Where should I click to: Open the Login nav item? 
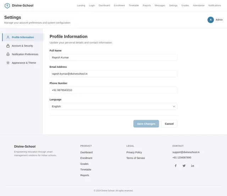click(x=92, y=6)
